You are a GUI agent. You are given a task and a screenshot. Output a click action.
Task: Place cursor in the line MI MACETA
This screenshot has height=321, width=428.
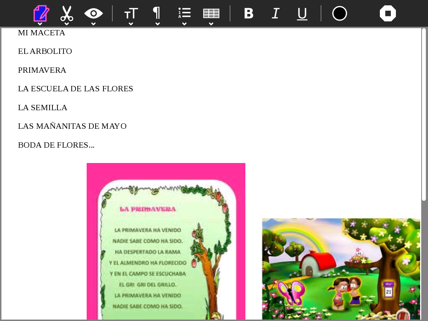[x=41, y=33]
